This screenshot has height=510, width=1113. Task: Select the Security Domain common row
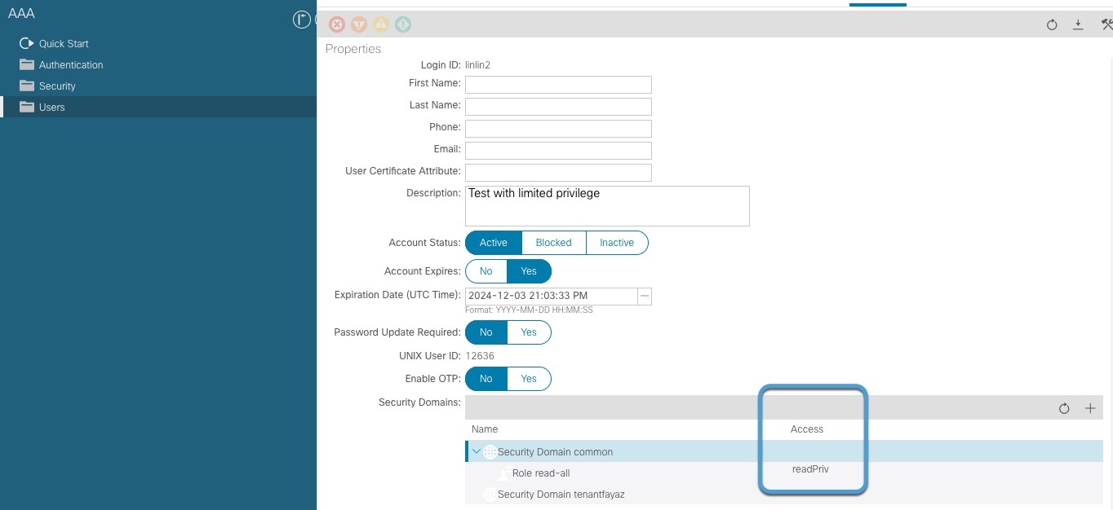pyautogui.click(x=784, y=452)
